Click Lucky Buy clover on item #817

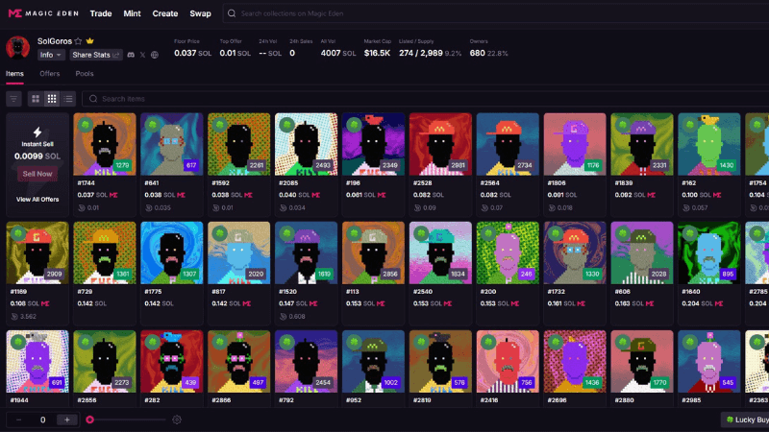point(220,233)
